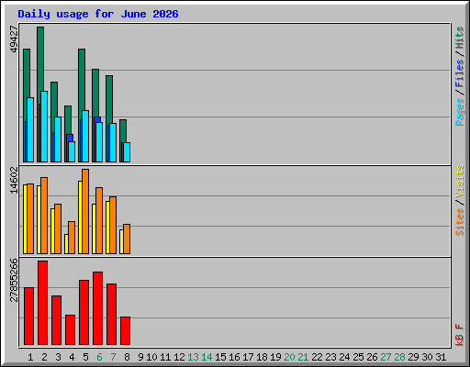Image resolution: width=470 pixels, height=367 pixels.
Task: Click green weekend day 28 label
Action: (x=399, y=357)
